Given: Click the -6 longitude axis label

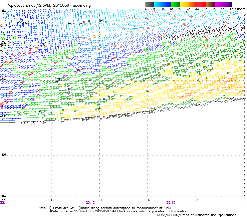Looking at the screenshot, I should [148, 200].
